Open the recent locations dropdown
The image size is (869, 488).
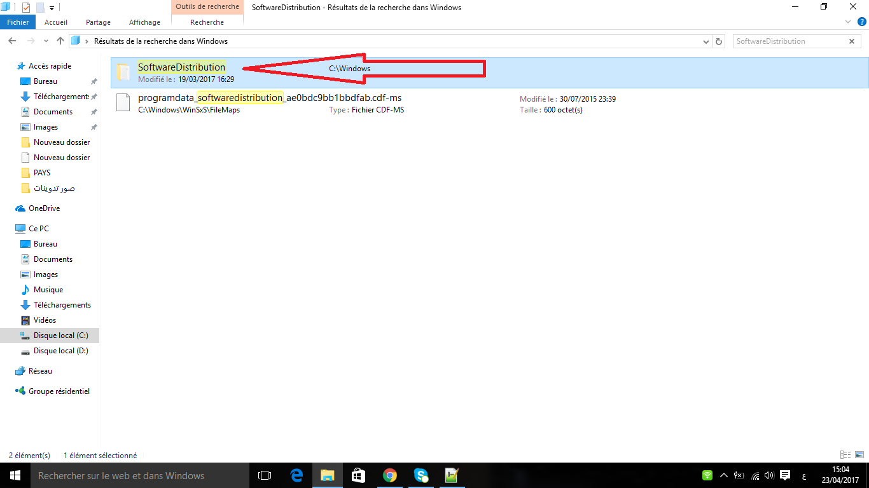click(46, 41)
